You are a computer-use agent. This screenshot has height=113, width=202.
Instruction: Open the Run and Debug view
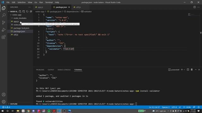3,30
